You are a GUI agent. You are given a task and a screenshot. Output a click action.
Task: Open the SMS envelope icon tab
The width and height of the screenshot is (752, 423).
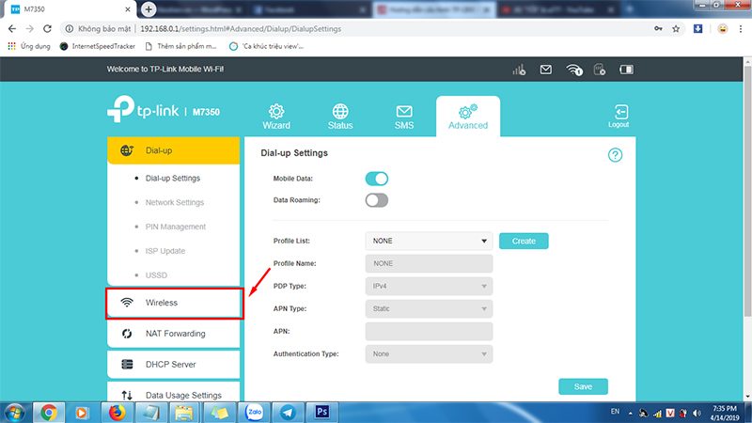(403, 113)
